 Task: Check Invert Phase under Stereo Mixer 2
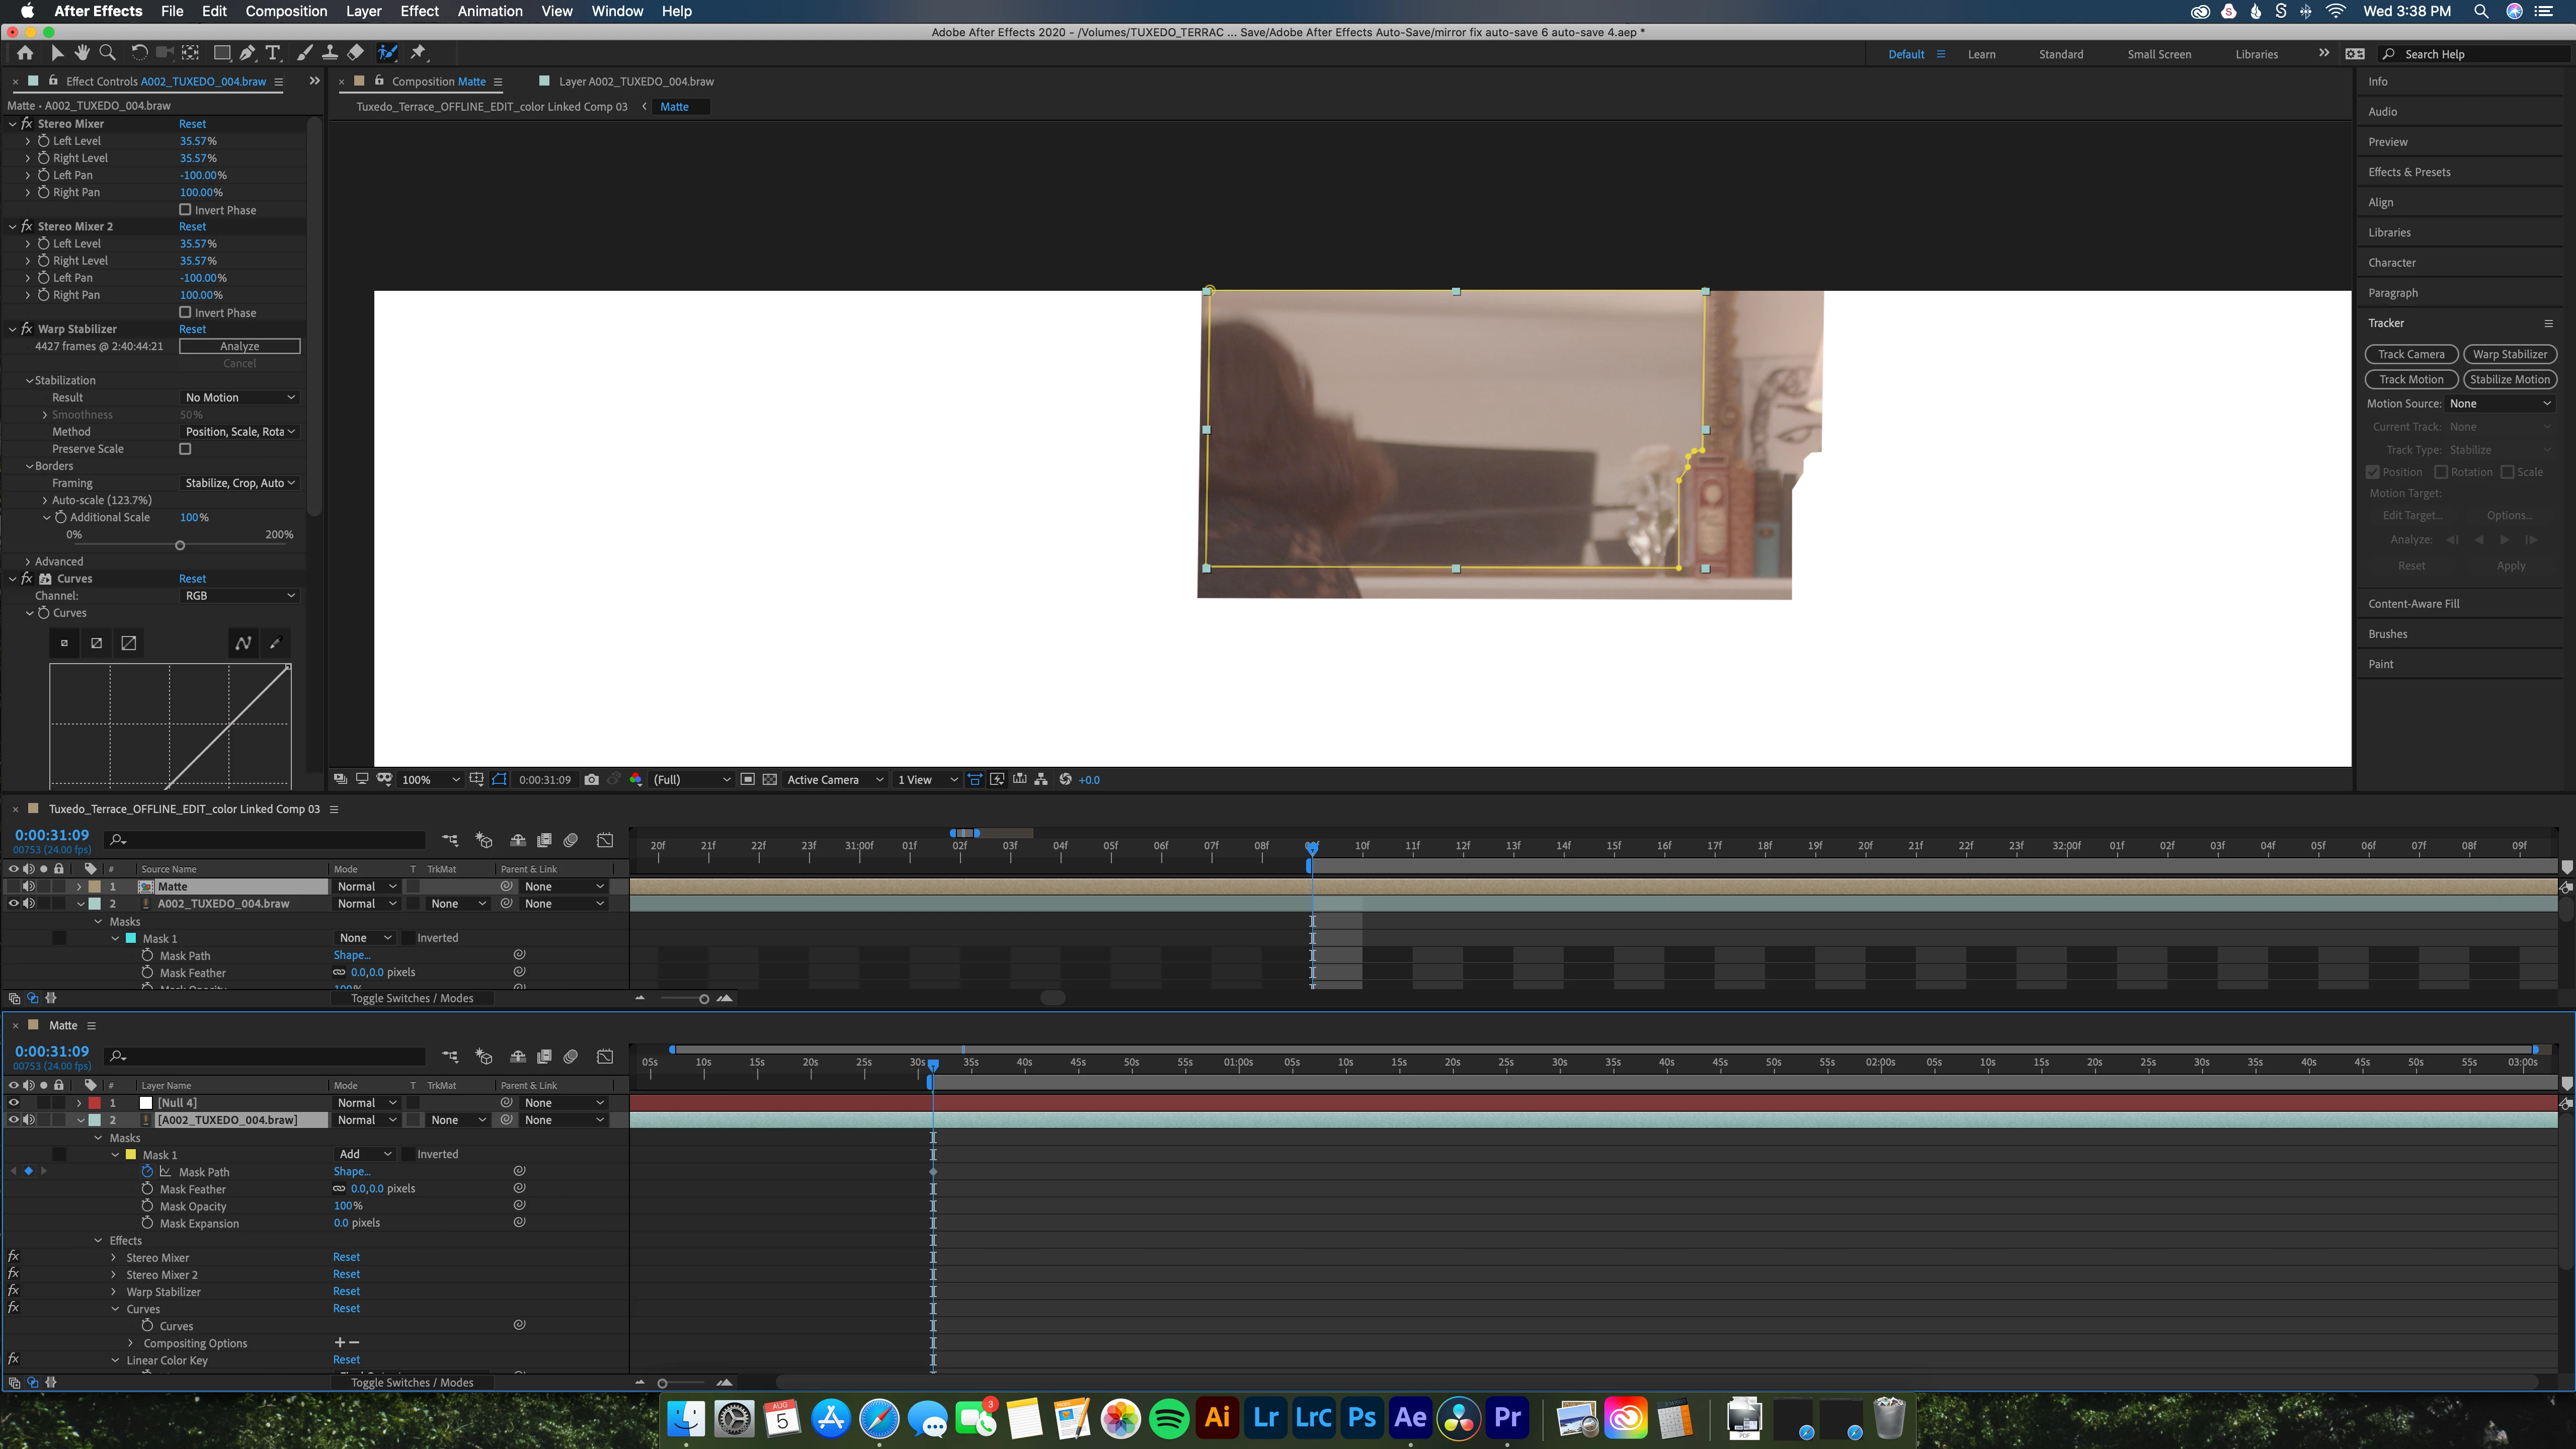185,313
